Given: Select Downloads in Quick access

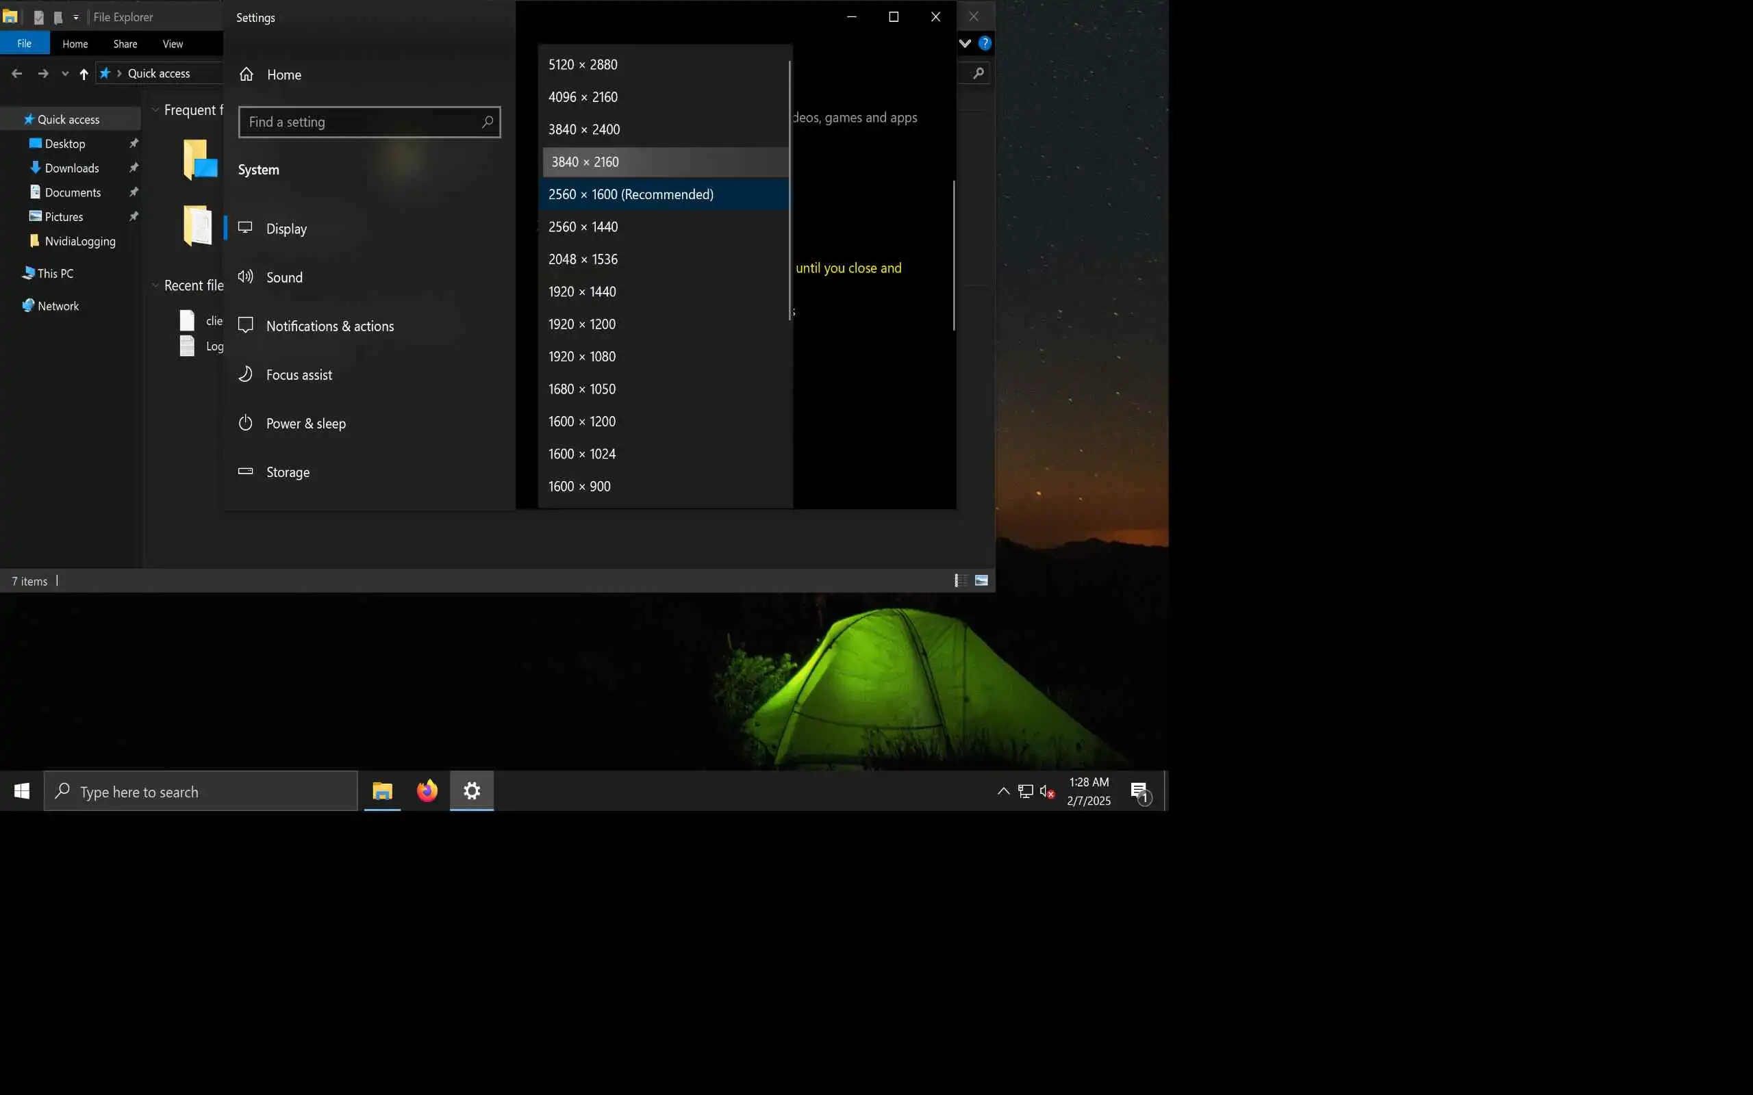Looking at the screenshot, I should click(71, 168).
